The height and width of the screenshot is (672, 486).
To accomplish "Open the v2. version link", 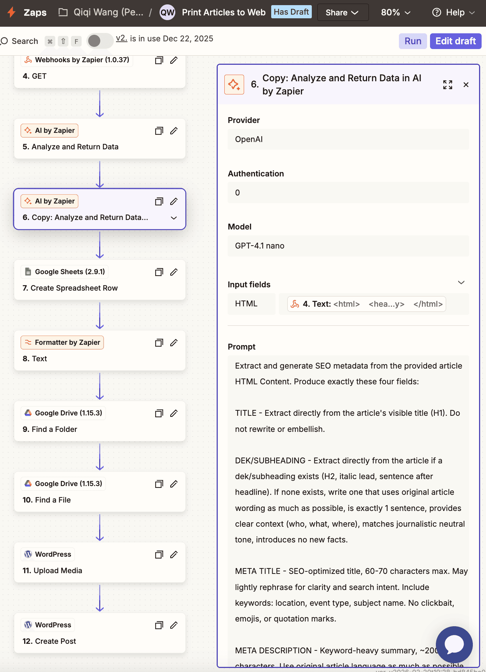I will click(x=121, y=38).
